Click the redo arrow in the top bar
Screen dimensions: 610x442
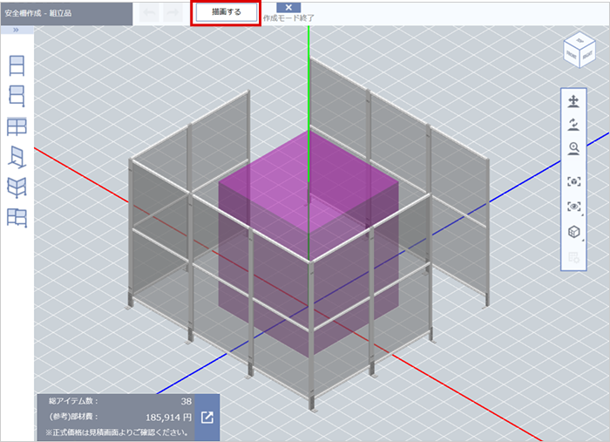173,13
